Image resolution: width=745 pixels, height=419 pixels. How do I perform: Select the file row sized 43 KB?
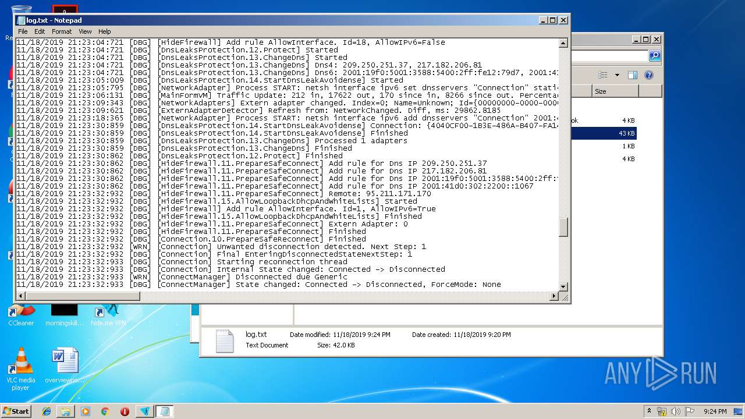(603, 134)
